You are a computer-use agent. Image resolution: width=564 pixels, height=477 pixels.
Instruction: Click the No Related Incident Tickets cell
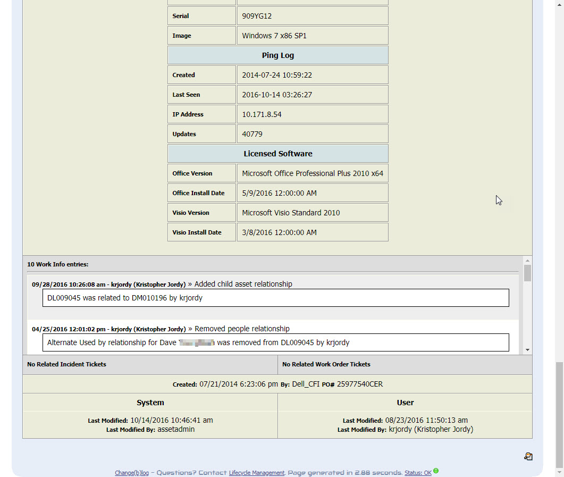pos(150,364)
